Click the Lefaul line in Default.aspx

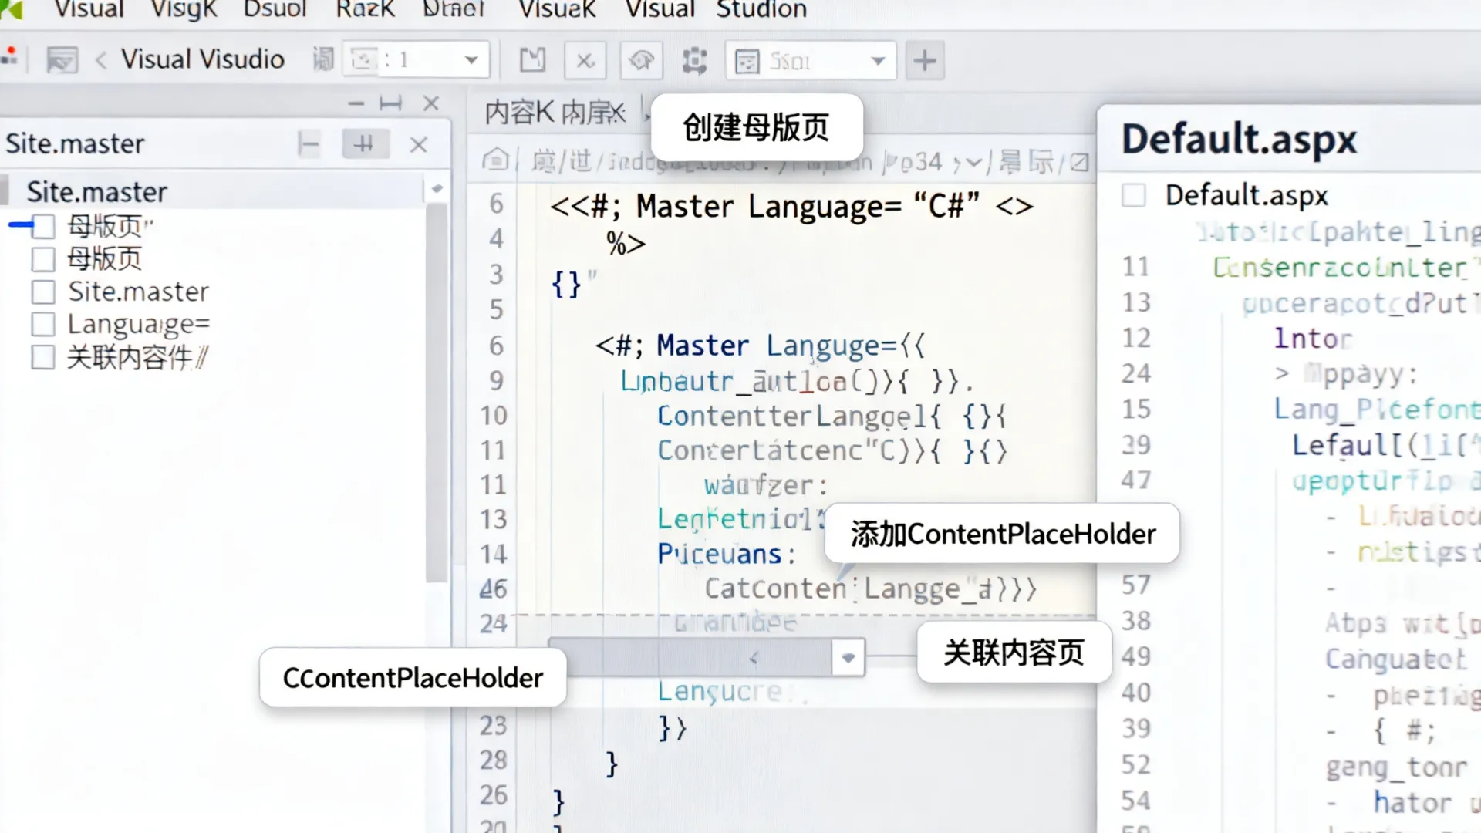tap(1385, 445)
